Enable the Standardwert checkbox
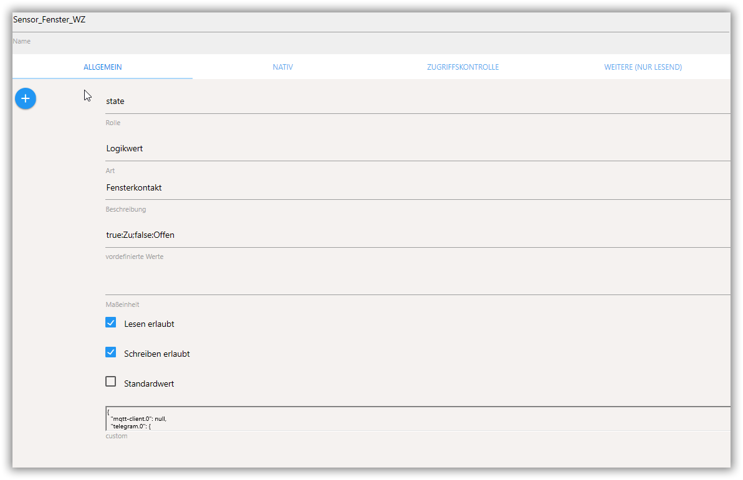Viewport: 743px width, 480px height. point(110,382)
